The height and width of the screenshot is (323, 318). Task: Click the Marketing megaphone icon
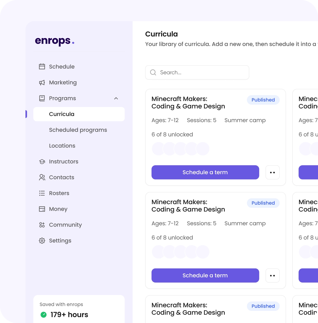42,83
